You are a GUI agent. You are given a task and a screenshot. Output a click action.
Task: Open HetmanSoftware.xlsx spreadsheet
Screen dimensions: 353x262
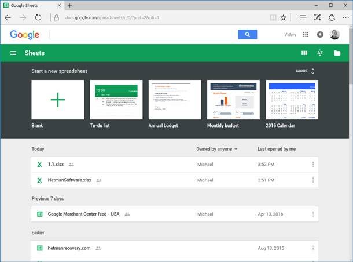[175, 180]
